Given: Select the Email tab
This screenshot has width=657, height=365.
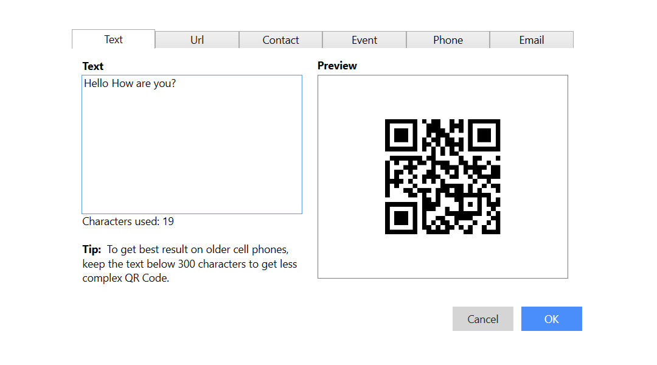Looking at the screenshot, I should click(x=531, y=40).
